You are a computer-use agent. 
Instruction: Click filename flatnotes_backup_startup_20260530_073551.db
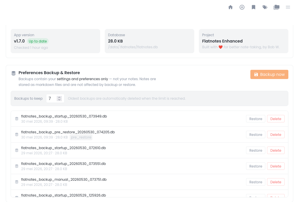click(63, 164)
